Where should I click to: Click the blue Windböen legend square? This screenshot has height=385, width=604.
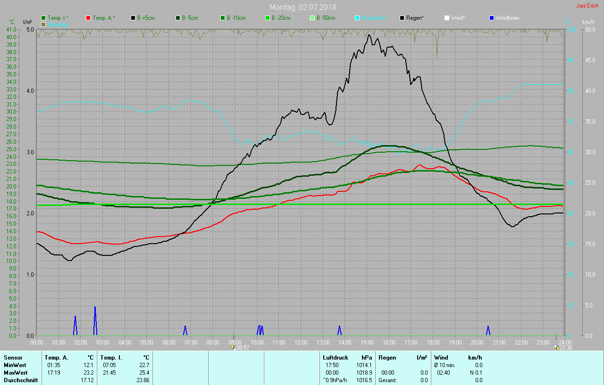[x=492, y=18]
